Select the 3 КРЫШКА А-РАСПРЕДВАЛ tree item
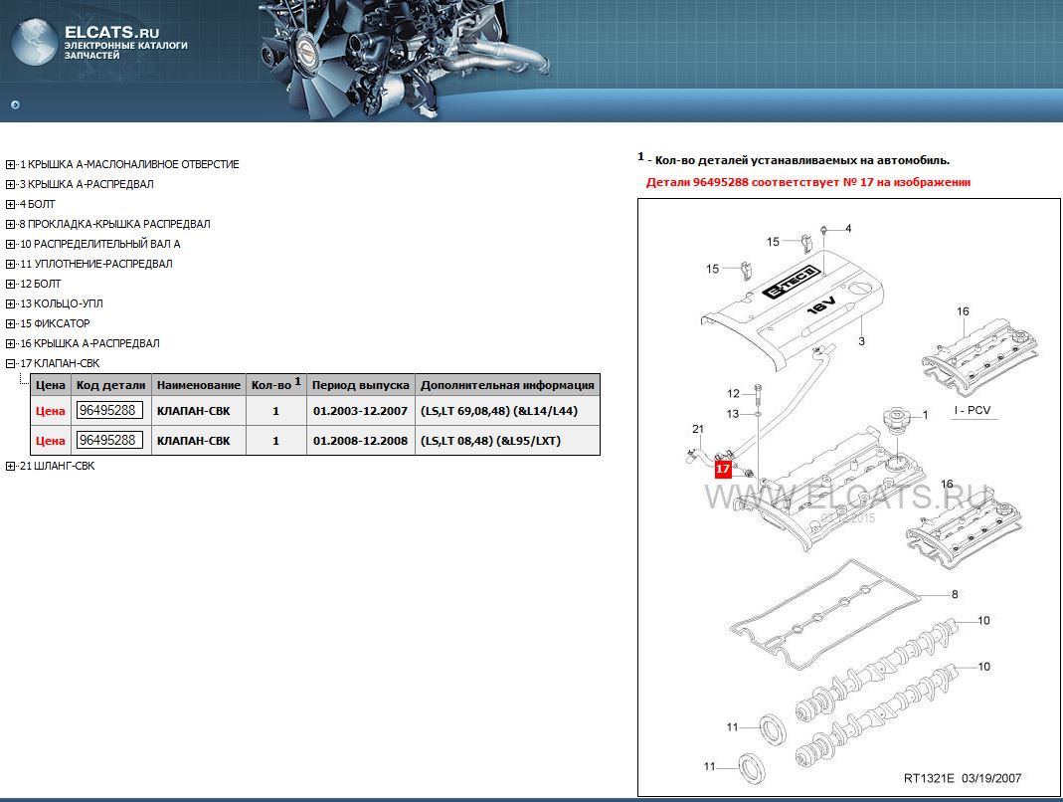This screenshot has width=1063, height=802. tap(91, 184)
